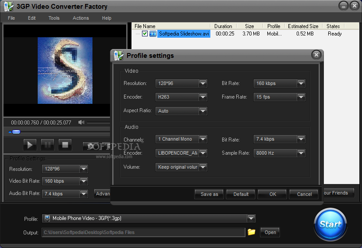
Task: Click the Mobil... profile cell
Action: 274,34
